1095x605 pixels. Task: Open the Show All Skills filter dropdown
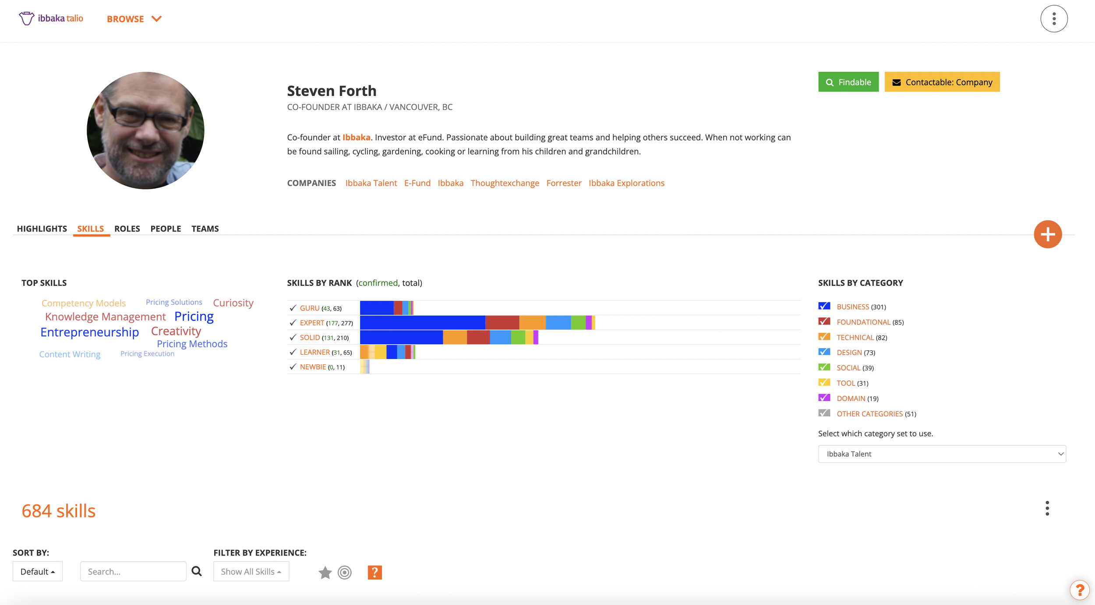click(x=251, y=571)
